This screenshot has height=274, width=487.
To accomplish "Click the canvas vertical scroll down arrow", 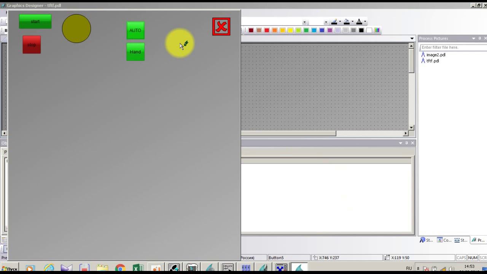I will click(411, 127).
